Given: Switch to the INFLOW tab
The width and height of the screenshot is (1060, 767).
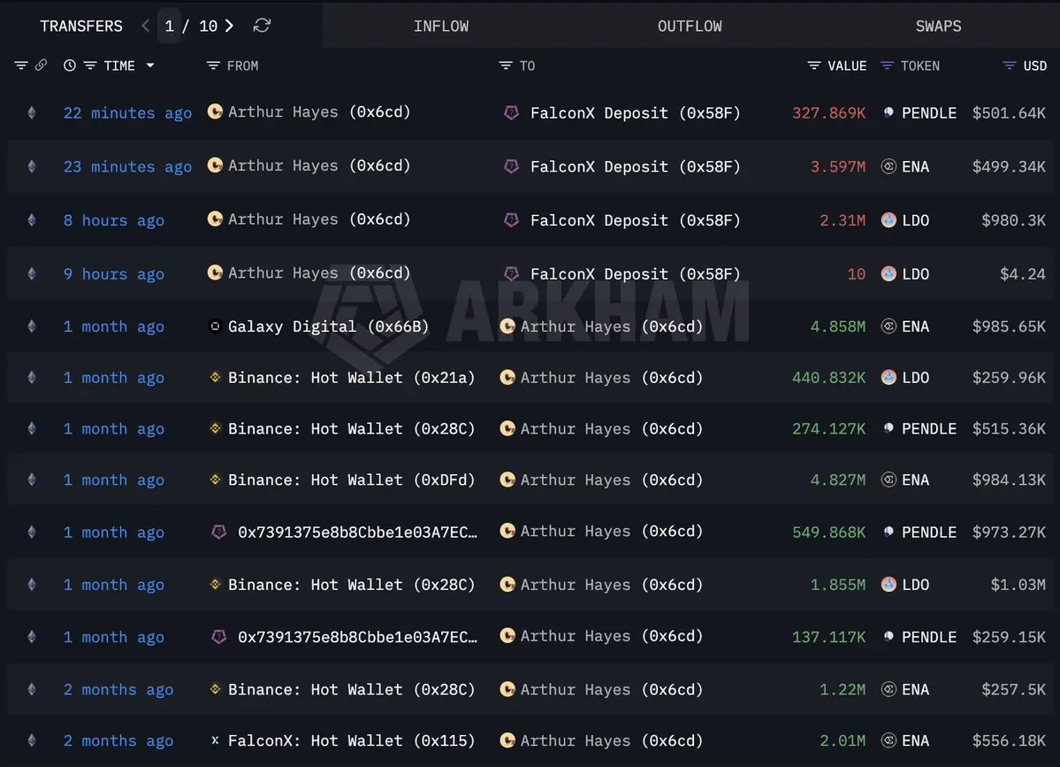Looking at the screenshot, I should point(441,26).
